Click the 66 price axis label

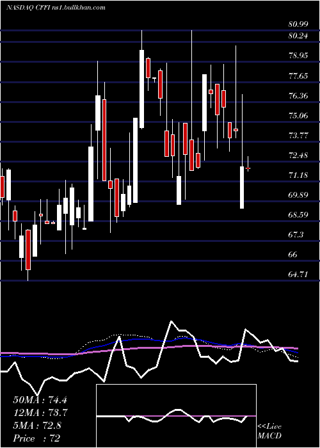coord(293,255)
